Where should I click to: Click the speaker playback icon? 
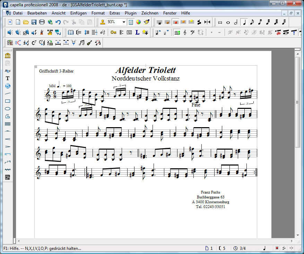coord(10,32)
